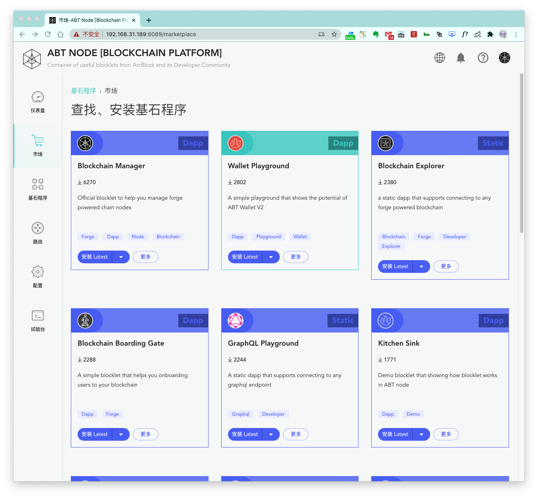Open the dashboard (仪表盘) sidebar icon
Viewport: 538px width, 498px height.
coord(38,97)
